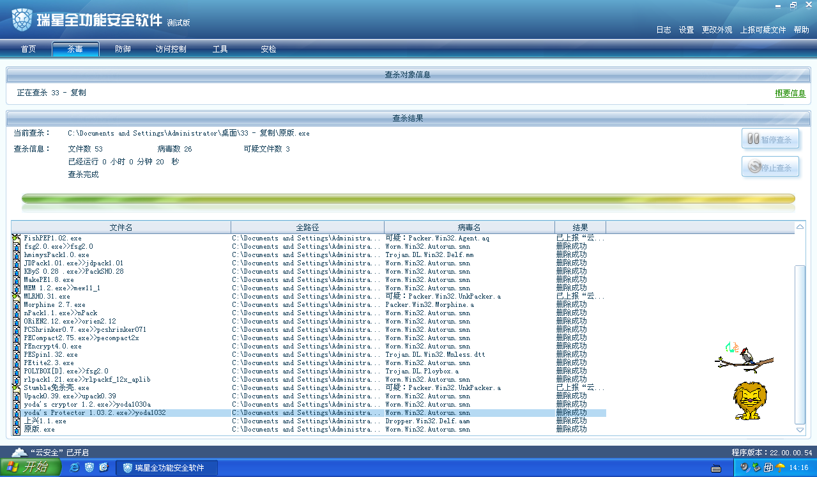Sort by 全路径 column header
The height and width of the screenshot is (477, 817).
tap(307, 227)
